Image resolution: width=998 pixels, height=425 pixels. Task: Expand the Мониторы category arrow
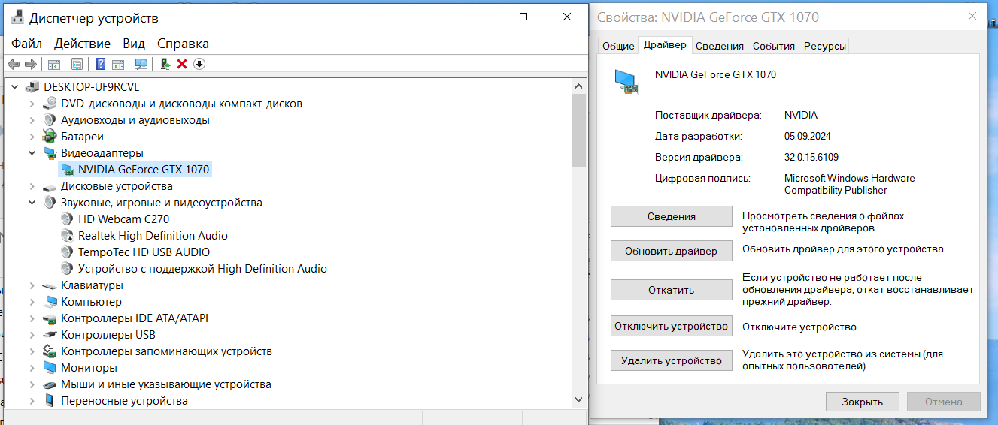tap(32, 368)
